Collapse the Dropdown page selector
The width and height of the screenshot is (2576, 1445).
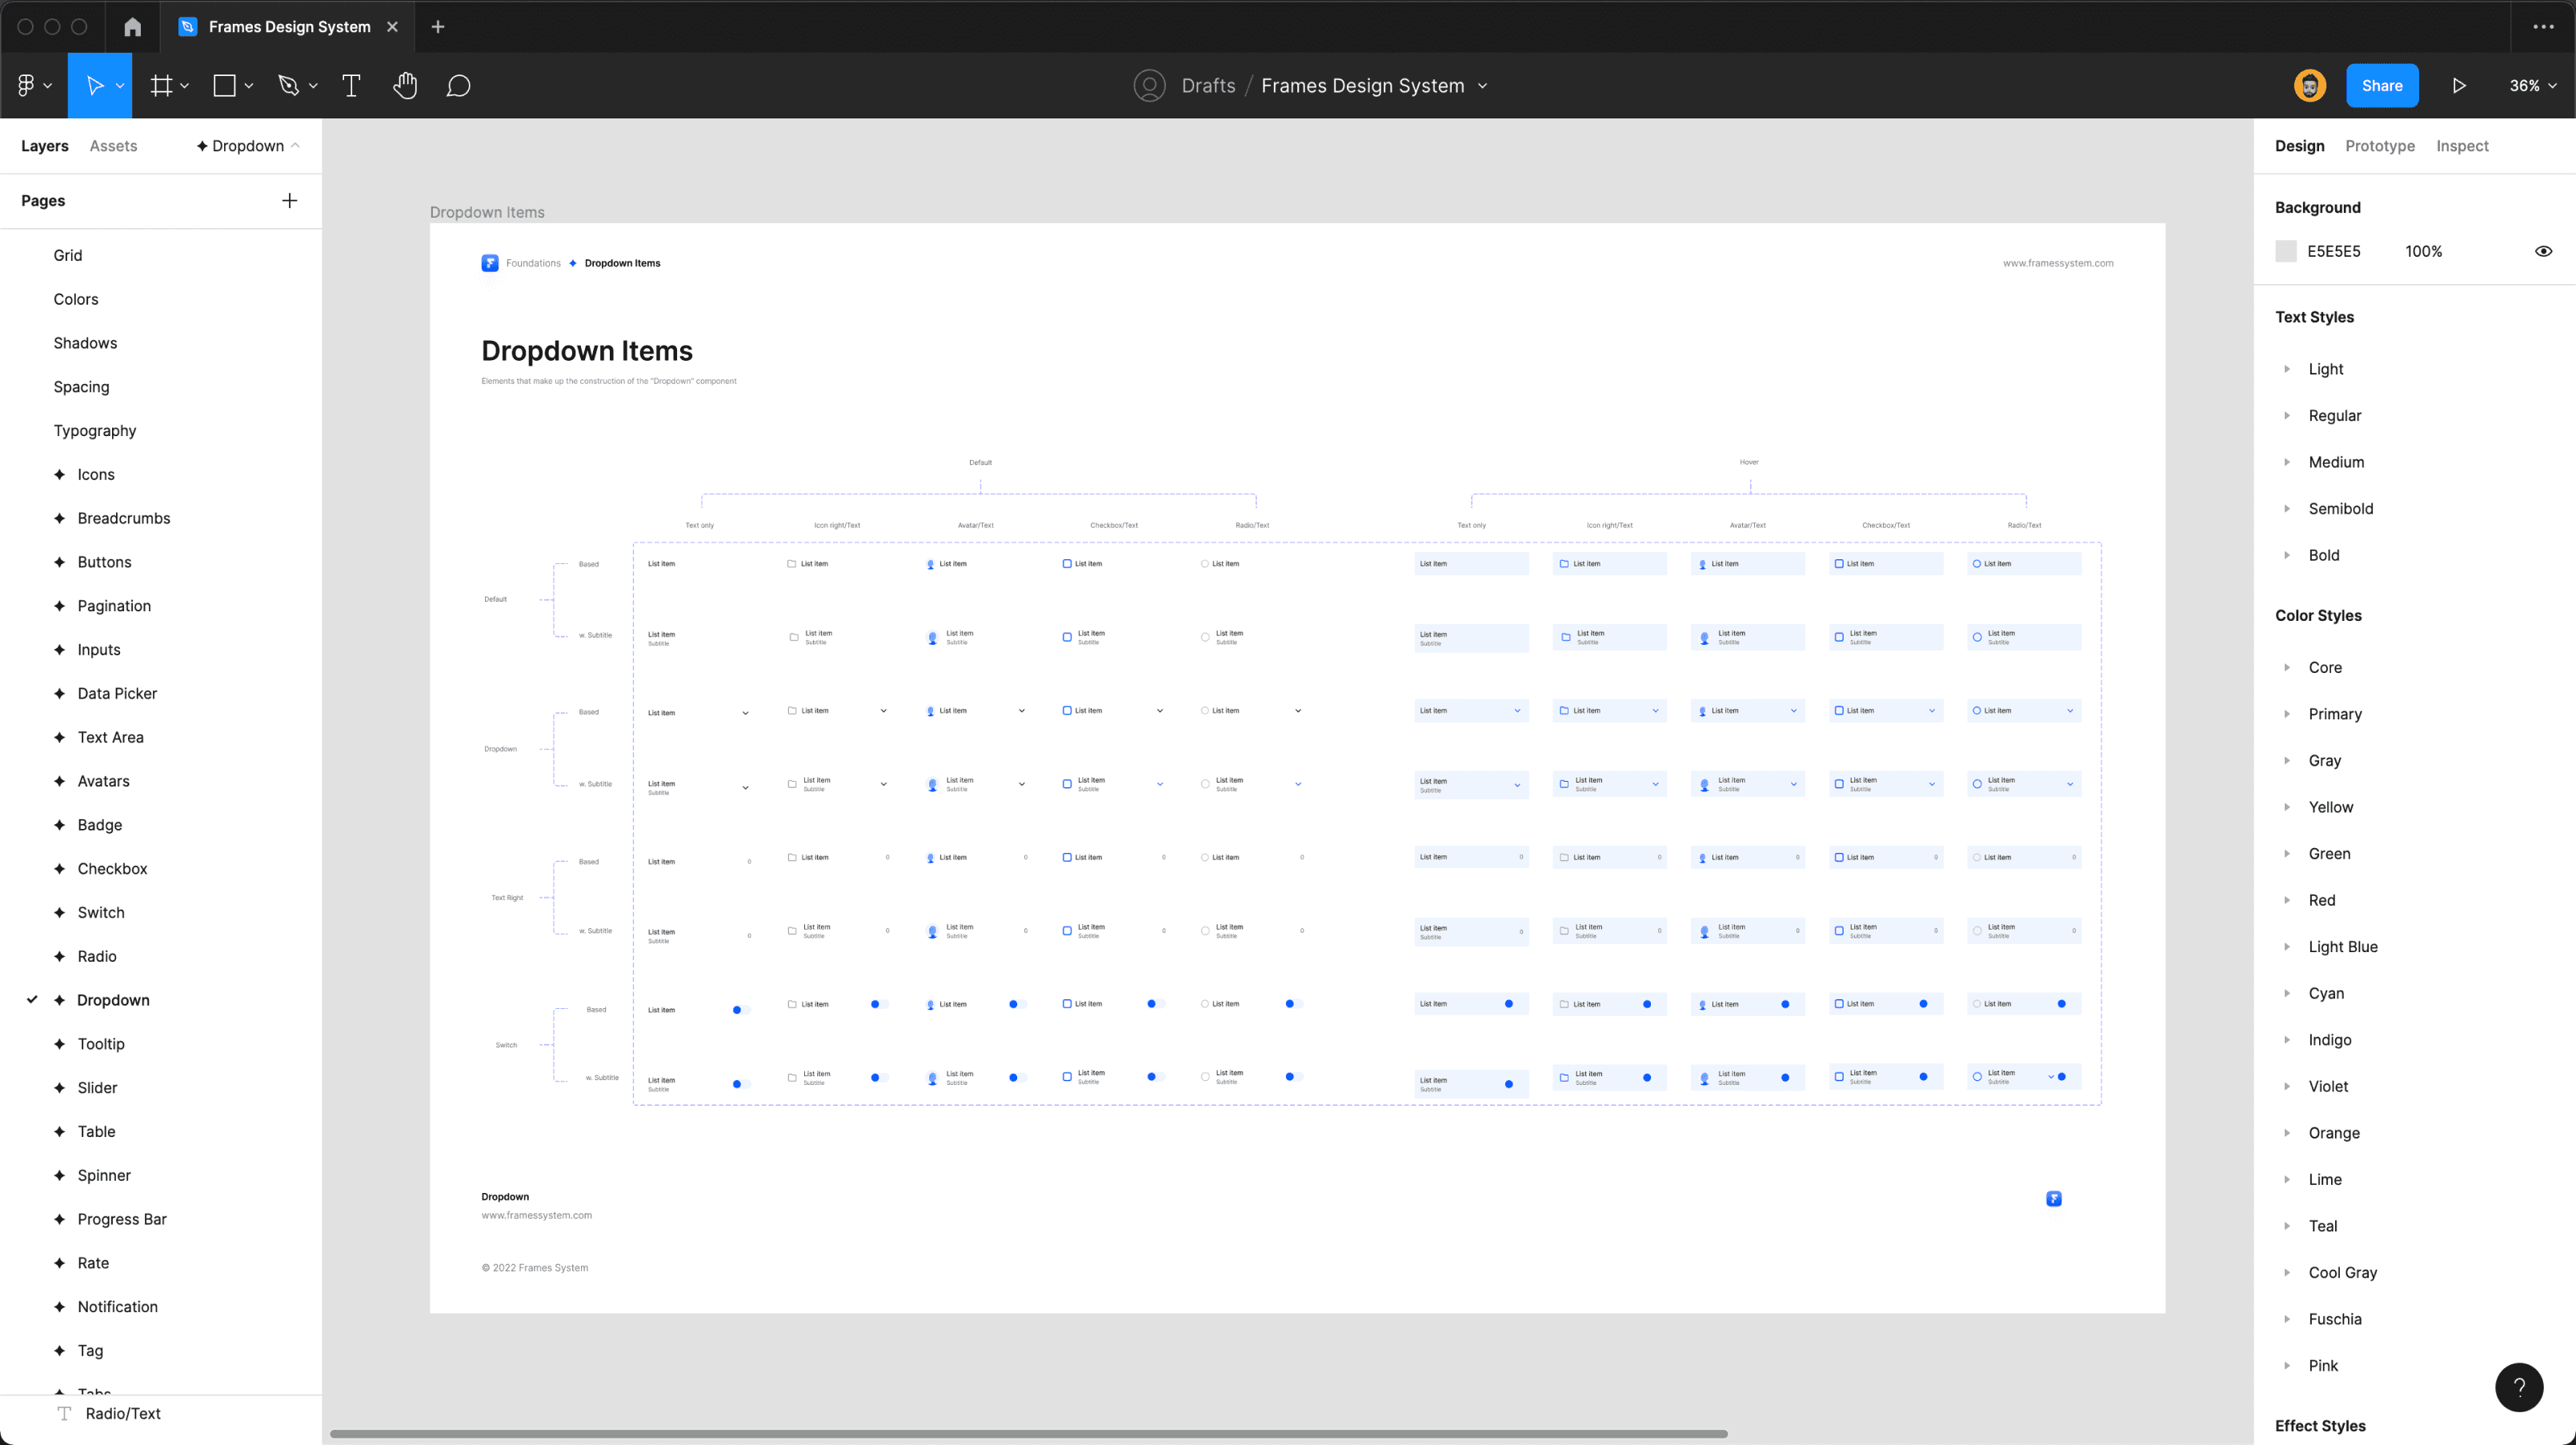[248, 146]
